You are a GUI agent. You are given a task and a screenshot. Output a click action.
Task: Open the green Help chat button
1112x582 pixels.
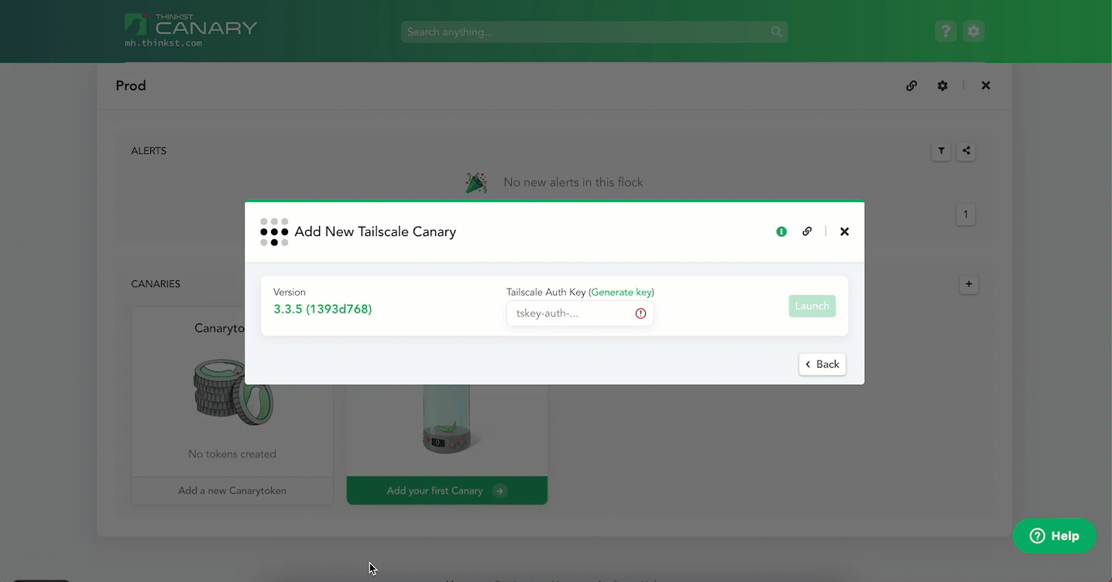point(1055,536)
